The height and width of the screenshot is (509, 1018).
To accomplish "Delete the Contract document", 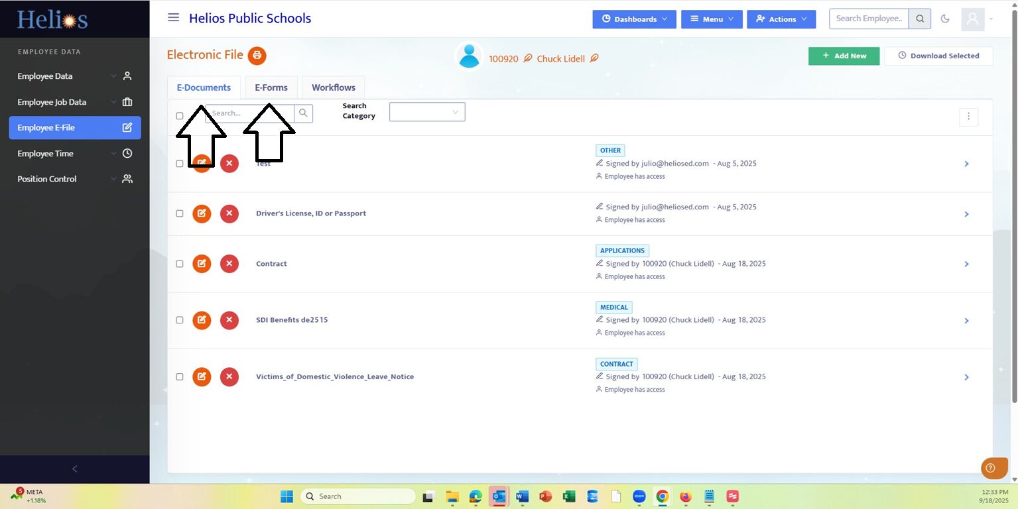I will 229,264.
